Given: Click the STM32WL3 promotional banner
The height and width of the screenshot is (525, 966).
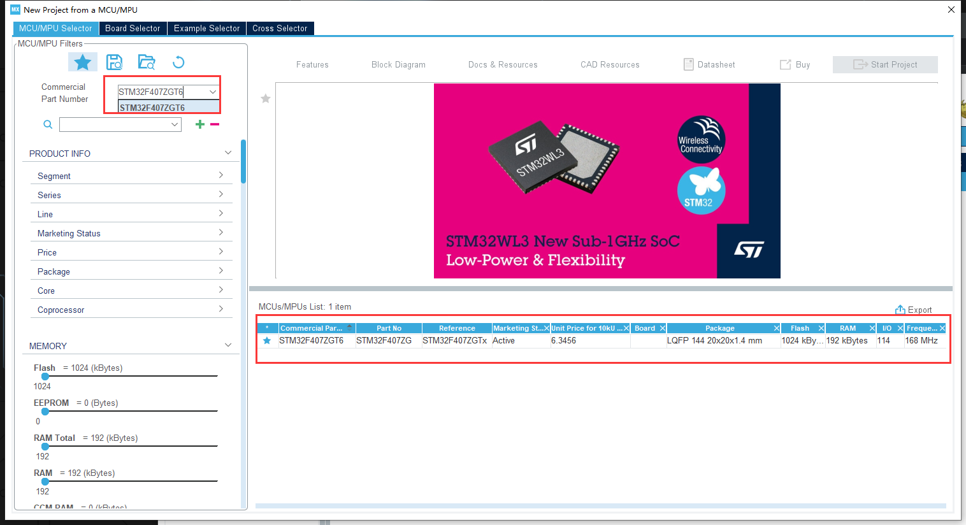Looking at the screenshot, I should point(607,181).
